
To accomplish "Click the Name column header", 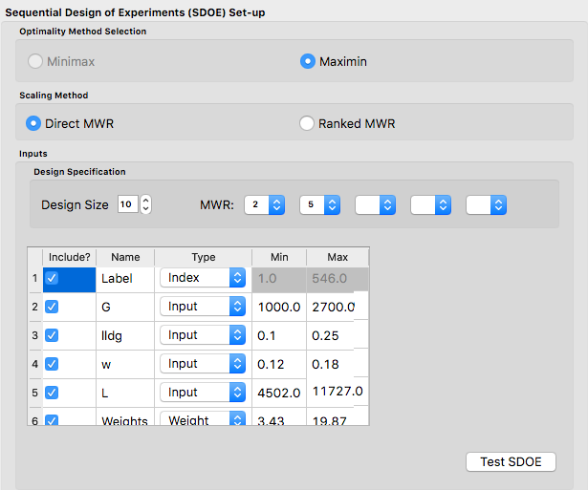I will pyautogui.click(x=125, y=257).
